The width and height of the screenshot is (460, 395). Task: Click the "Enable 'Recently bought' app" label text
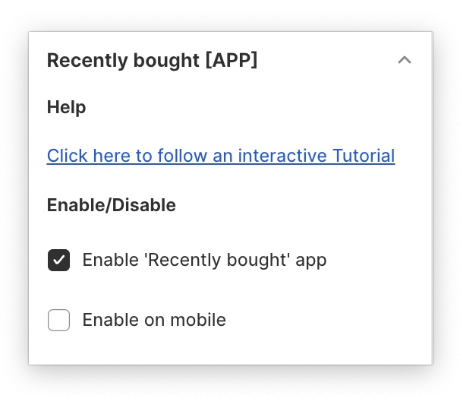coord(204,261)
